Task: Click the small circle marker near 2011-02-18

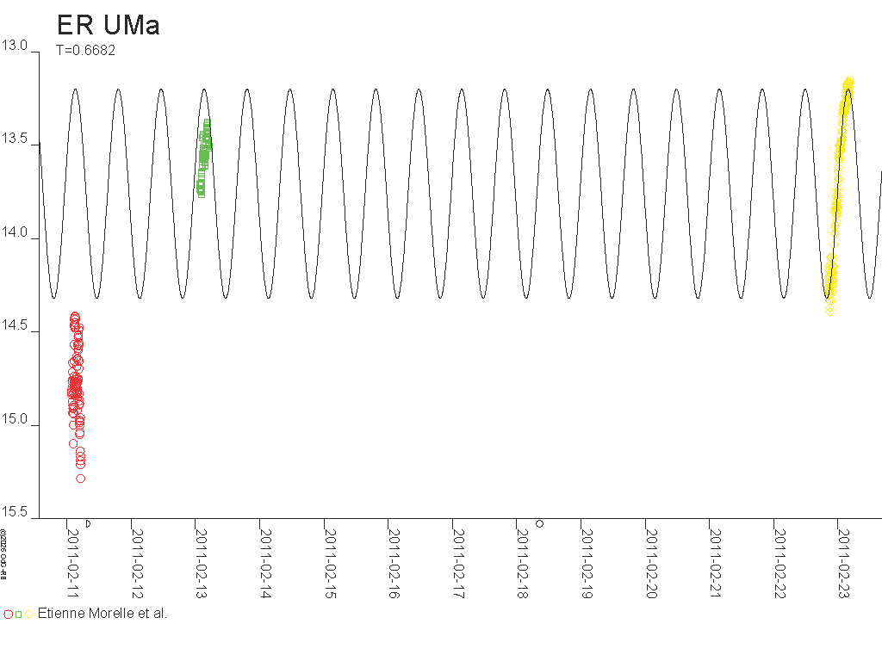Action: [x=539, y=524]
